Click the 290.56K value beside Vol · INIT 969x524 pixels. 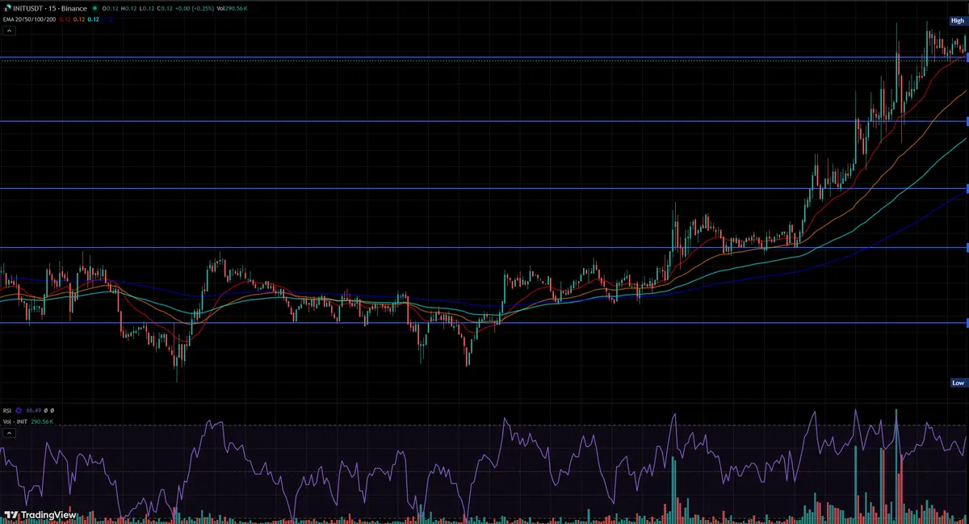pyautogui.click(x=42, y=421)
